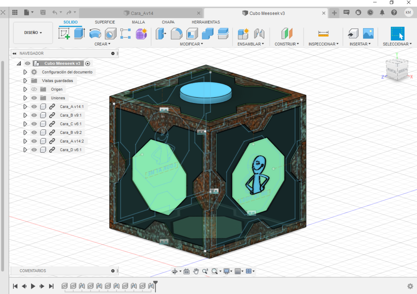The height and width of the screenshot is (294, 417).
Task: Switch to the Cara_Av14 document tab
Action: coord(141,13)
